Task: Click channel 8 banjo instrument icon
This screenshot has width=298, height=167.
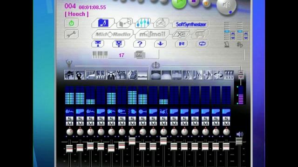Action: (x=143, y=112)
